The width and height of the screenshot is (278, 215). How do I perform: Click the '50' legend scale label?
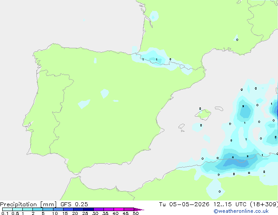click(135, 213)
